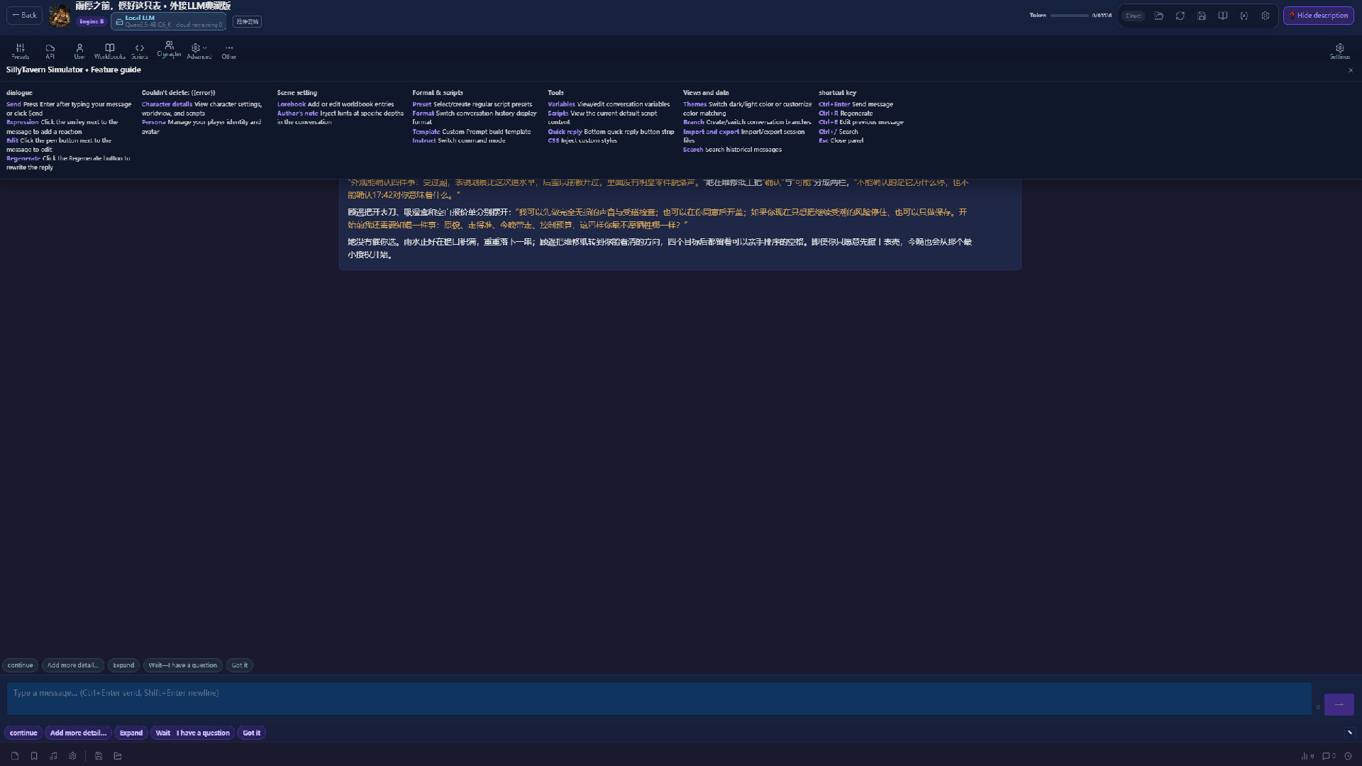Open the Worldbooks book icon
This screenshot has height=766, width=1362.
(109, 51)
